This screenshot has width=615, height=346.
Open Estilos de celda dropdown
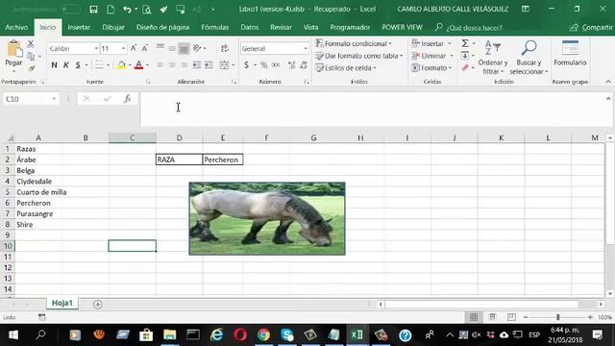click(x=346, y=68)
